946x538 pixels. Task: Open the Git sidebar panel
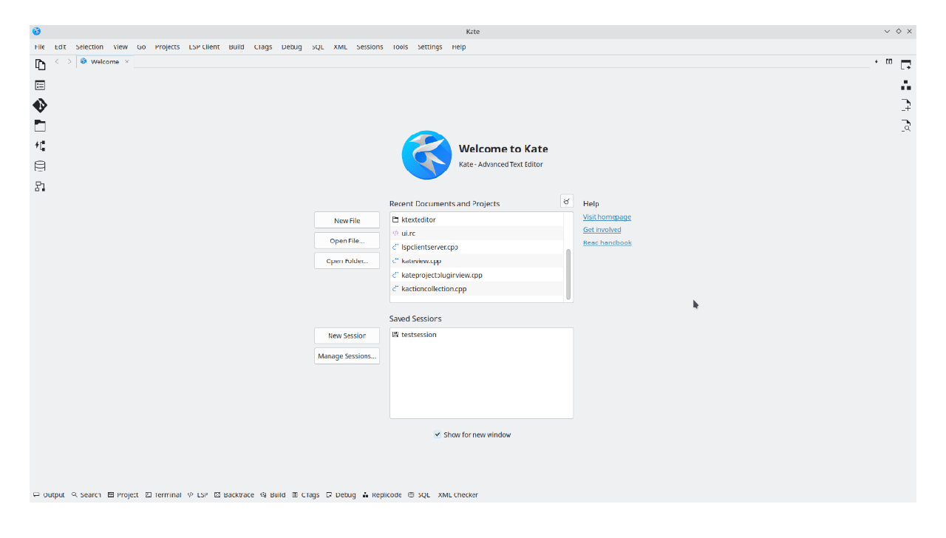[40, 106]
